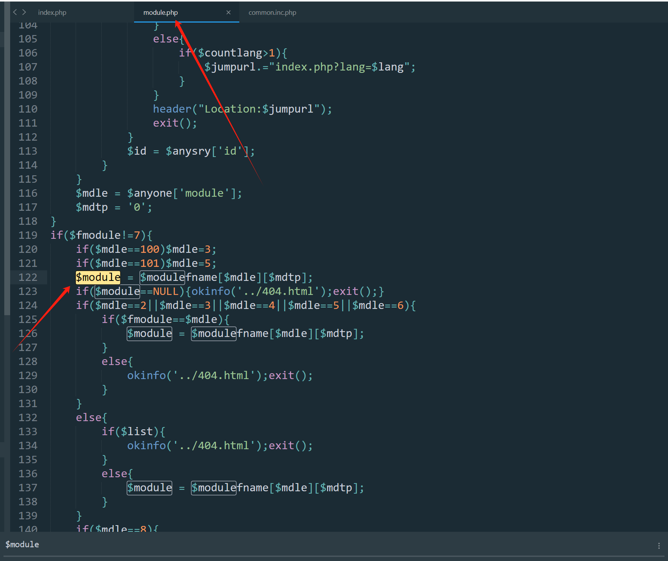This screenshot has width=668, height=561.
Task: Click the $module search input field
Action: point(312,545)
